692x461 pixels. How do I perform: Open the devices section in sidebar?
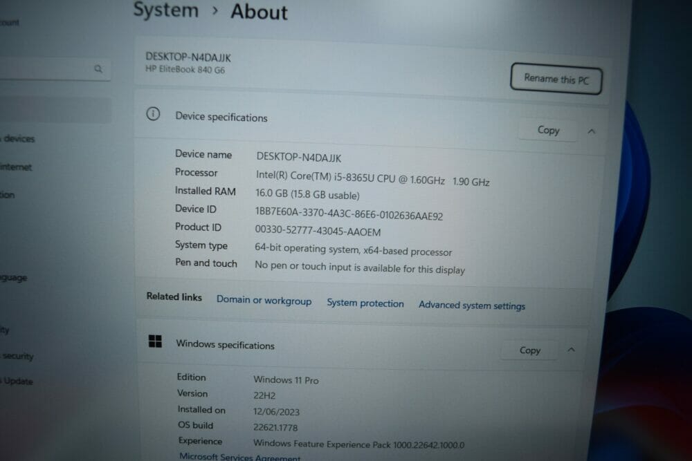coord(19,139)
